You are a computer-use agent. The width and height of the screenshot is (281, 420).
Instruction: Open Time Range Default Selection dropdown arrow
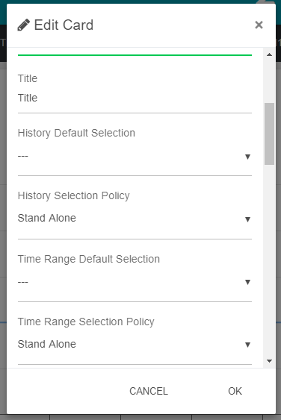click(247, 282)
